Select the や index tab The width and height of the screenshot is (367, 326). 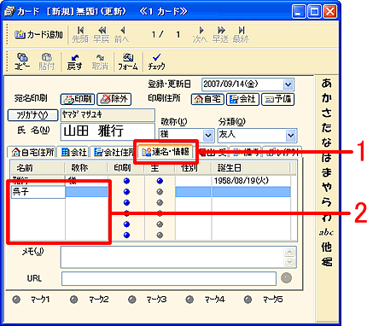pyautogui.click(x=326, y=187)
